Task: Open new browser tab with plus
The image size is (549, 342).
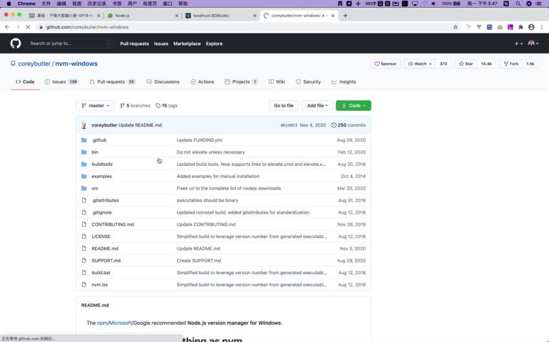Action: [346, 15]
